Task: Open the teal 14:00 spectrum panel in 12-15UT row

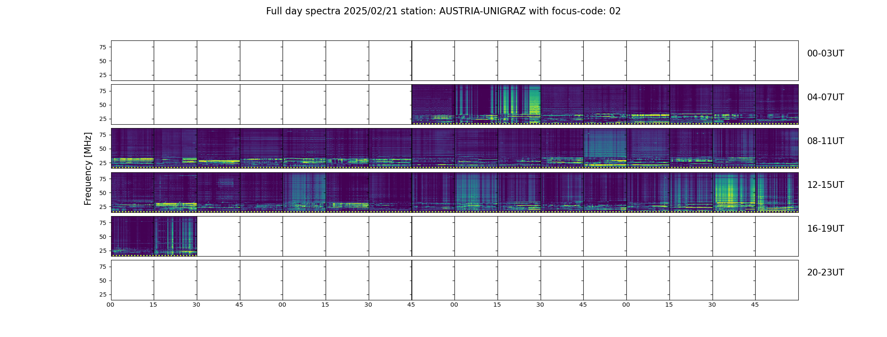Action: [x=476, y=192]
